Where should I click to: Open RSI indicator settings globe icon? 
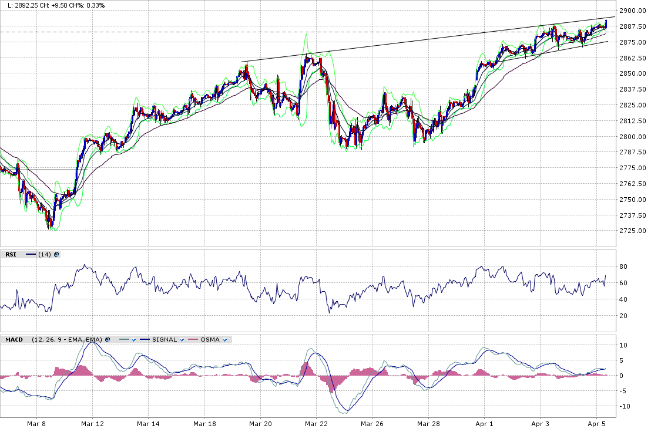tap(56, 254)
